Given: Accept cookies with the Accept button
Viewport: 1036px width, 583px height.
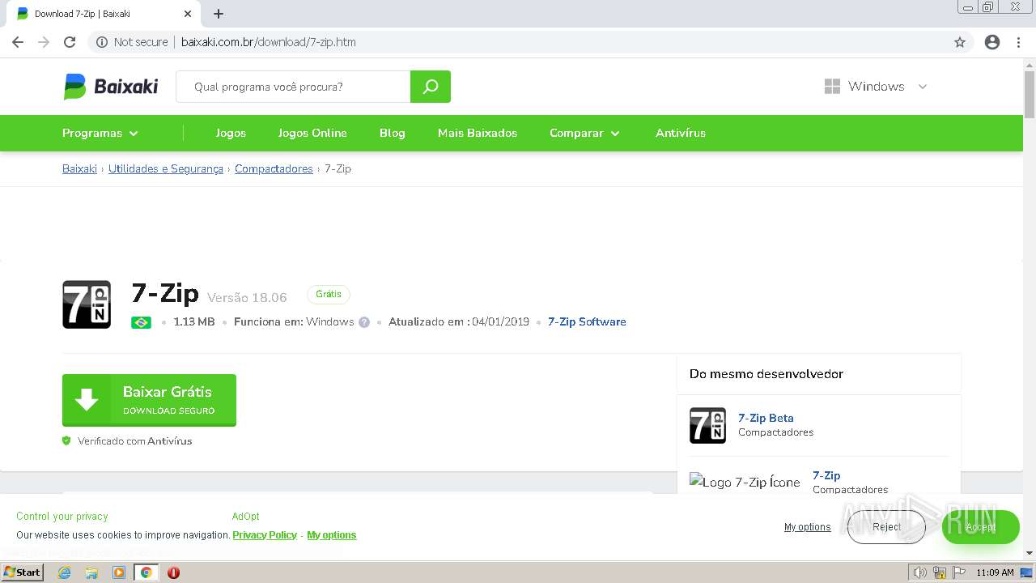Looking at the screenshot, I should pos(980,527).
